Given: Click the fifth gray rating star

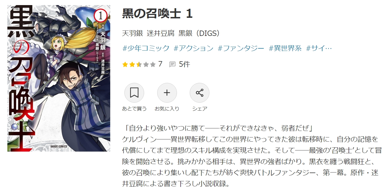Looking at the screenshot, I should tap(153, 64).
